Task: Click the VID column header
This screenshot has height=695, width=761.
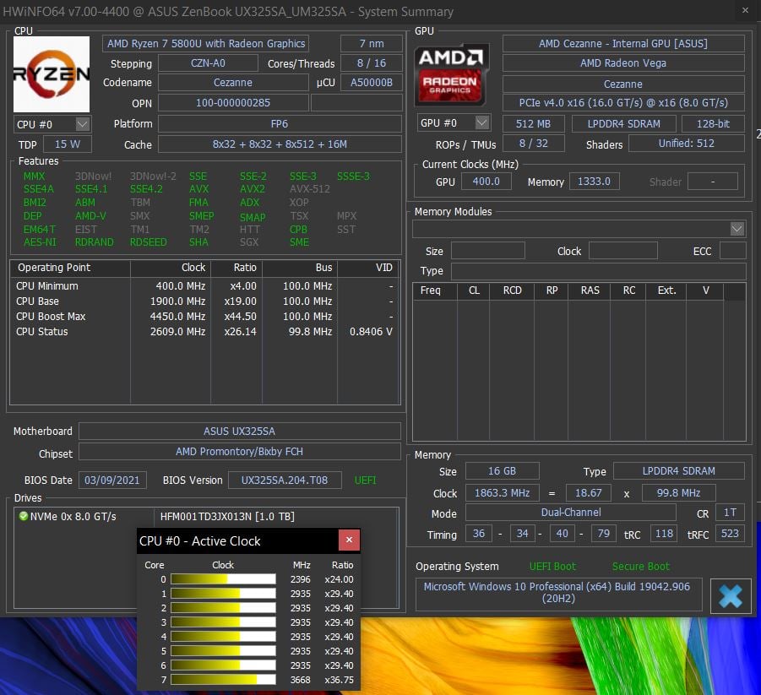Action: [369, 268]
